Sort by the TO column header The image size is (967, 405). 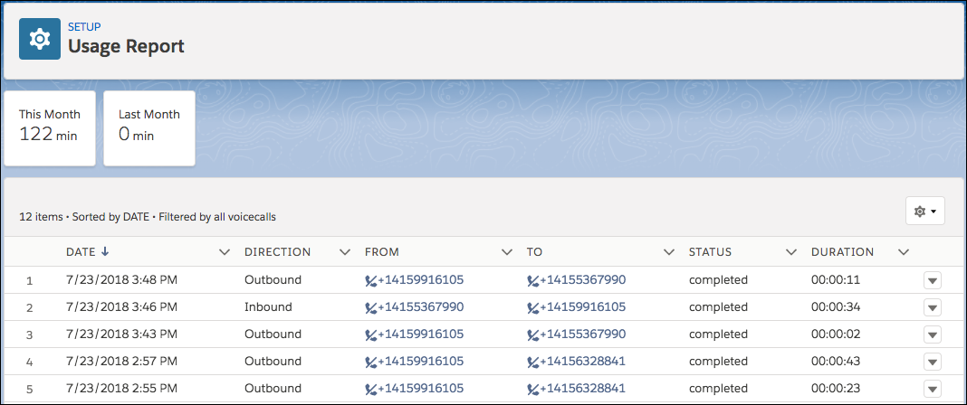click(x=535, y=251)
